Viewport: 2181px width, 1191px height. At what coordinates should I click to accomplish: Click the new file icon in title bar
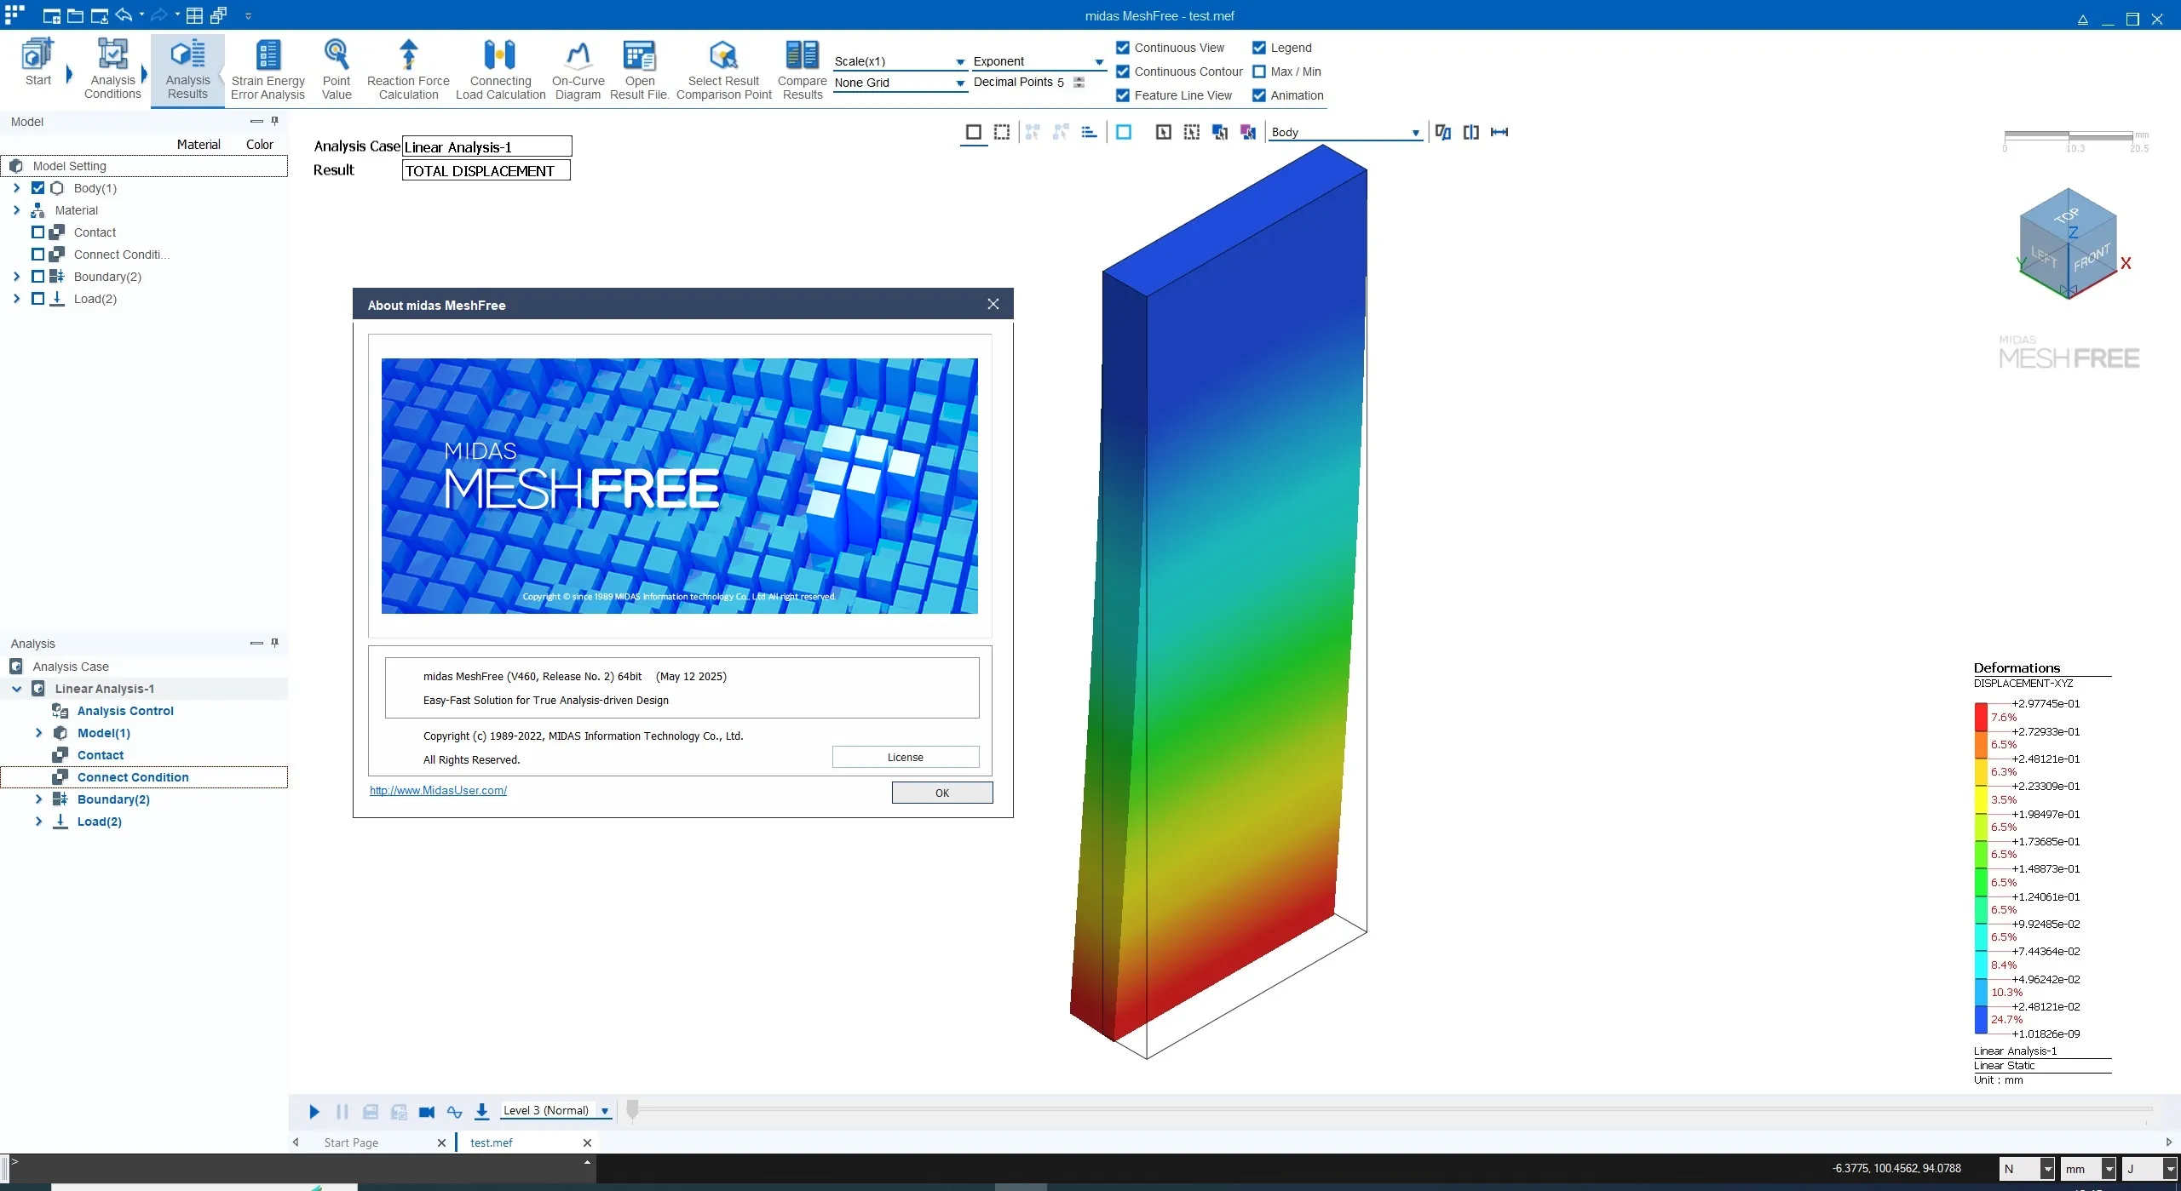51,16
